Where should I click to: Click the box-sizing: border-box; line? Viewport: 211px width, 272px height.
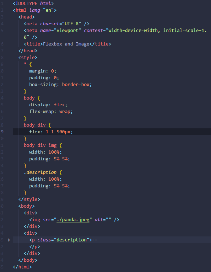click(x=60, y=85)
